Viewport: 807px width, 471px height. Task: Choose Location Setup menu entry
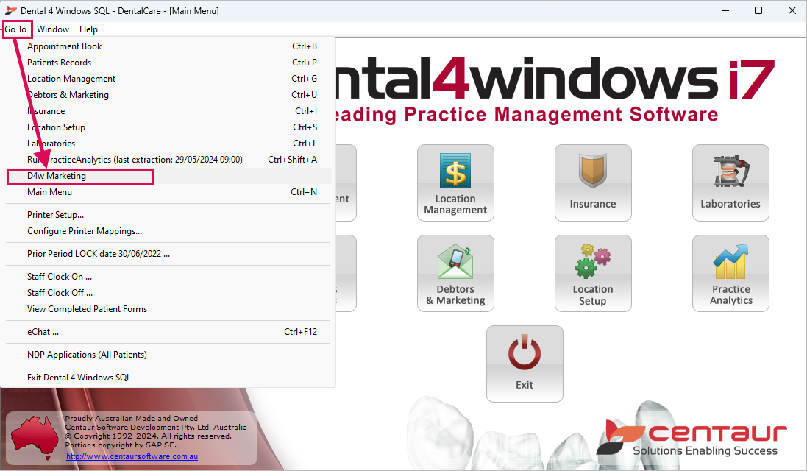[168, 127]
